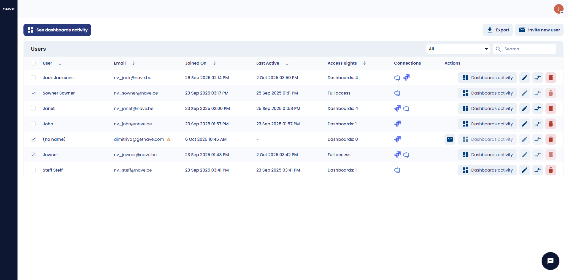Click the Invite new user button
The image size is (568, 280).
[x=539, y=30]
